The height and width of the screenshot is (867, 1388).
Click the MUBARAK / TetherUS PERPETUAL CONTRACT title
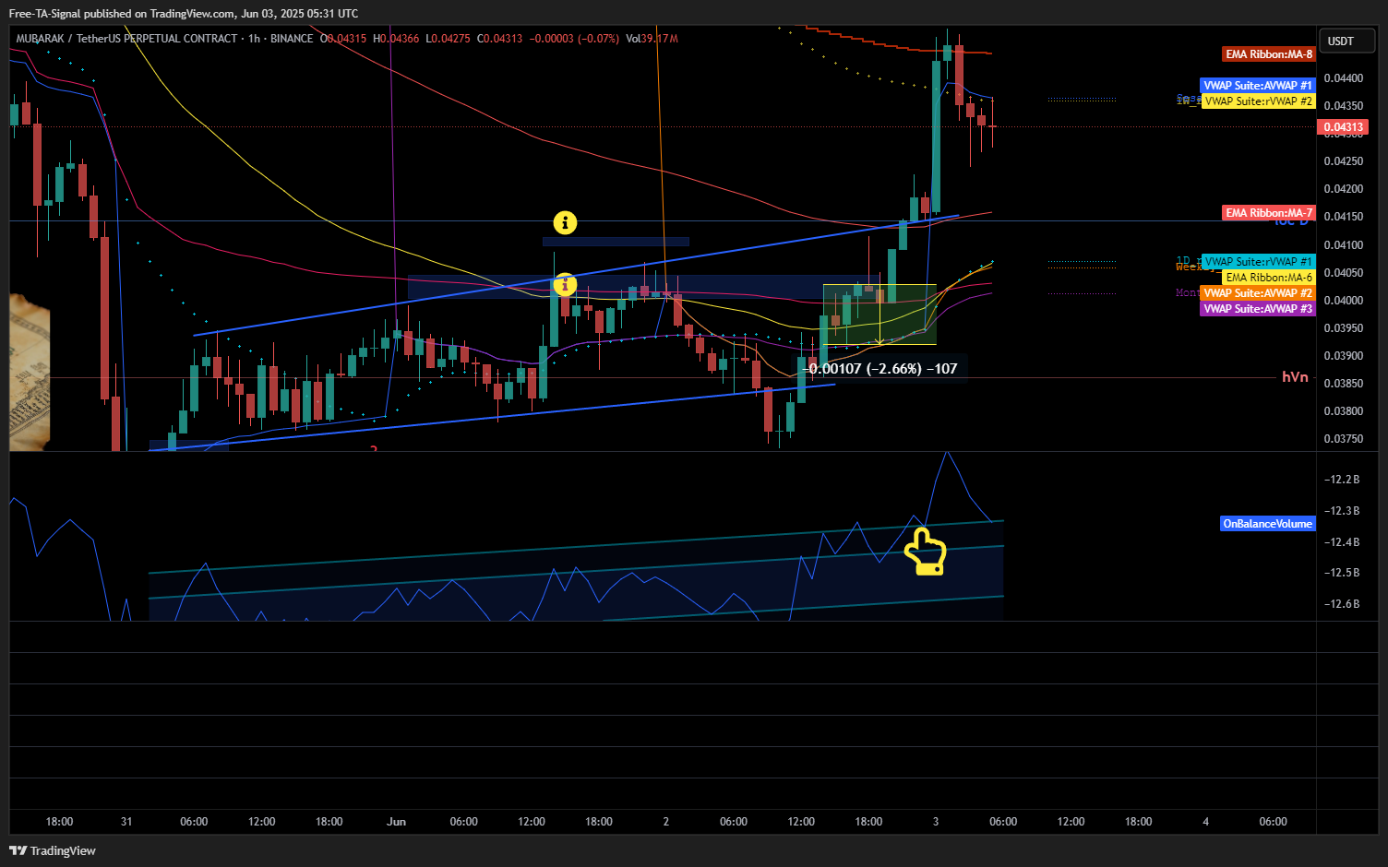tap(126, 39)
